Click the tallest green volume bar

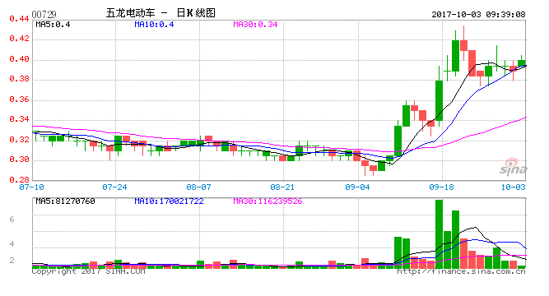[x=439, y=234]
